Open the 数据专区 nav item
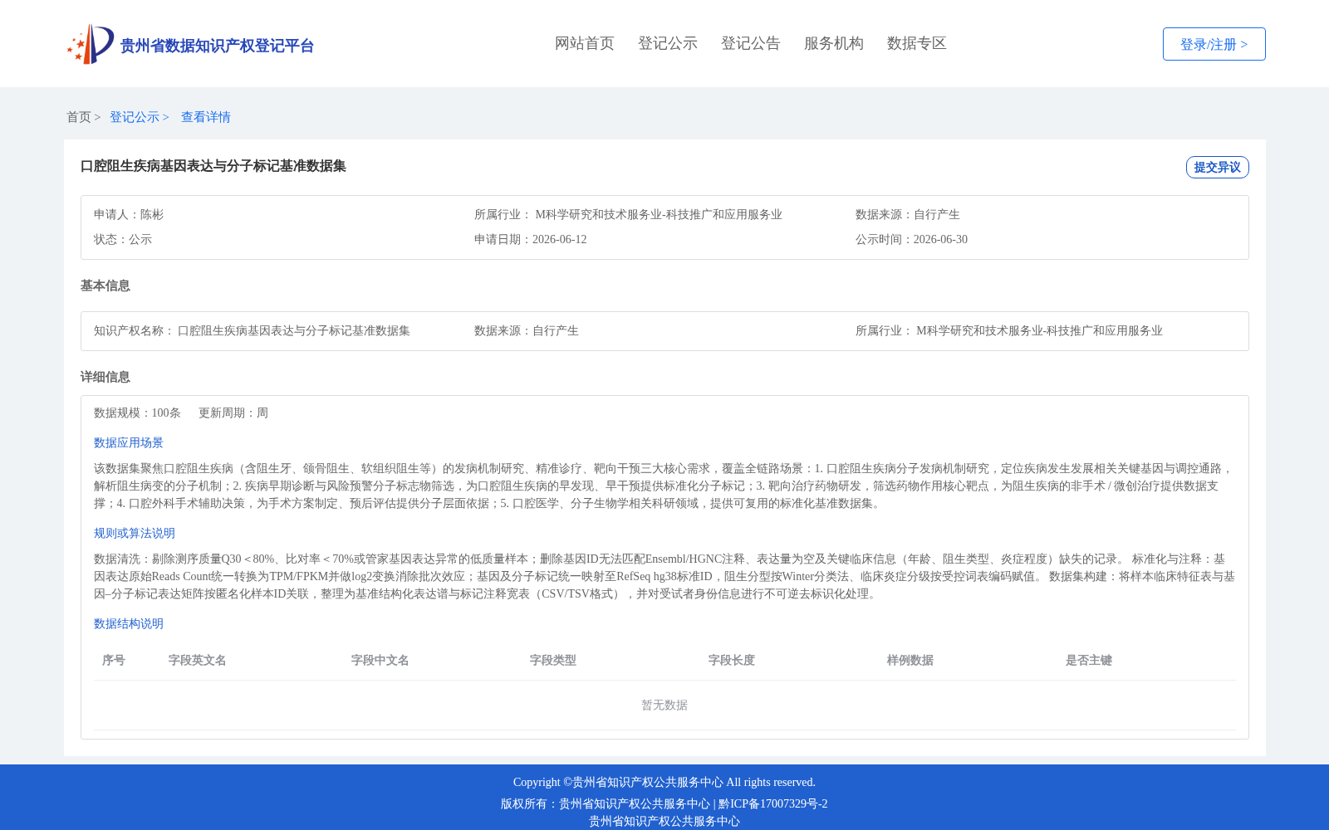 tap(917, 43)
